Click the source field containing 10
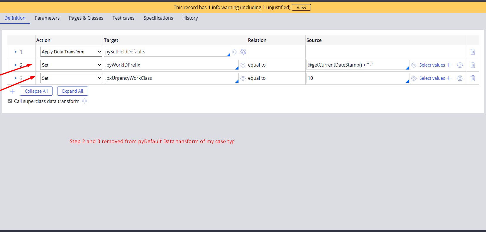486x232 pixels. [358, 78]
